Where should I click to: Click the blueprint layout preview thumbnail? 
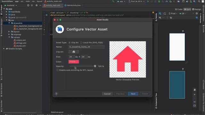(177, 85)
